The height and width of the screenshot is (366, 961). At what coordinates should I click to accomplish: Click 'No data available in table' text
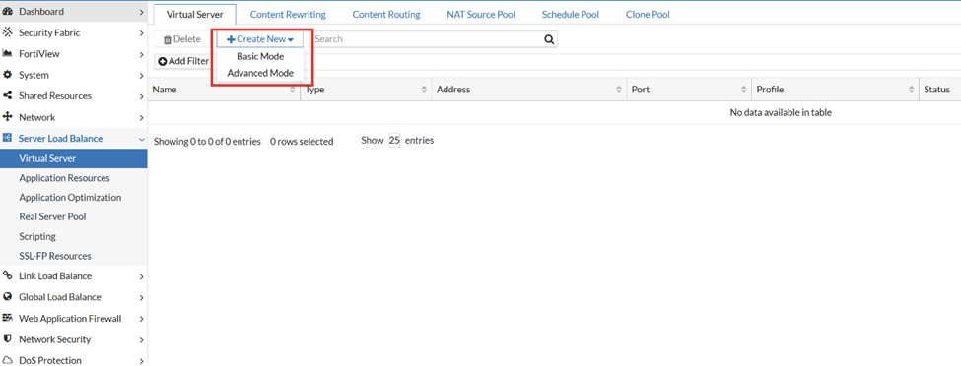[781, 112]
